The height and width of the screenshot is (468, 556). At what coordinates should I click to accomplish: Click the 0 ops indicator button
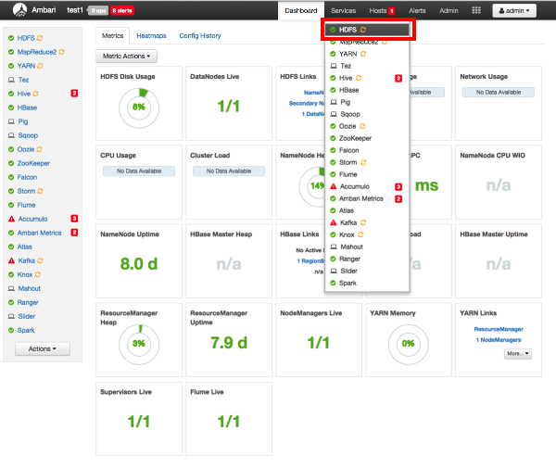point(98,10)
